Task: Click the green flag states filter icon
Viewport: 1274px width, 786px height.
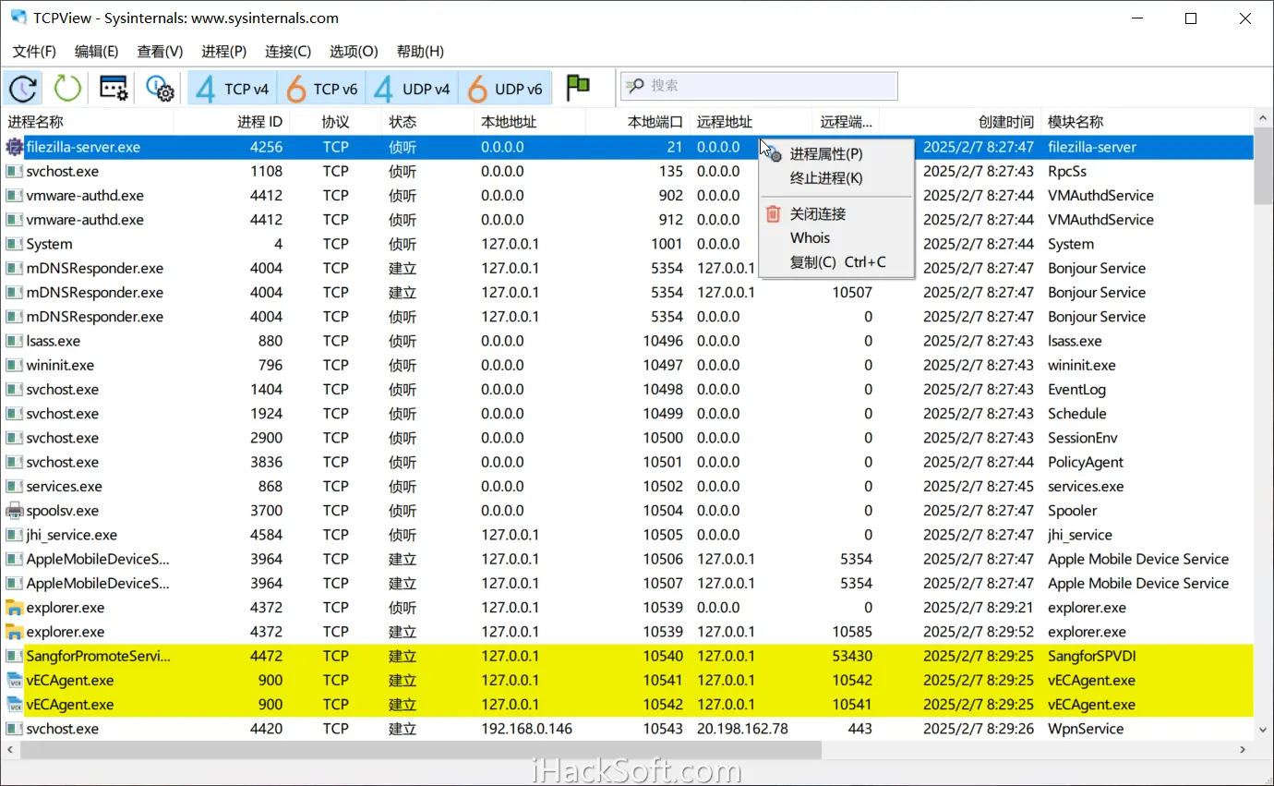Action: coord(578,88)
